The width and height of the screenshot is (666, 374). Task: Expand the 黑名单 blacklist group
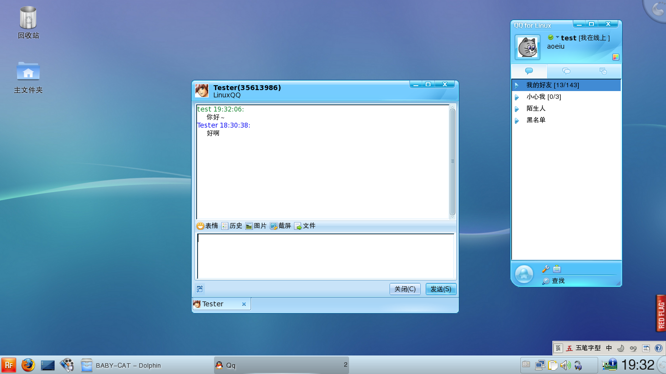pyautogui.click(x=536, y=120)
